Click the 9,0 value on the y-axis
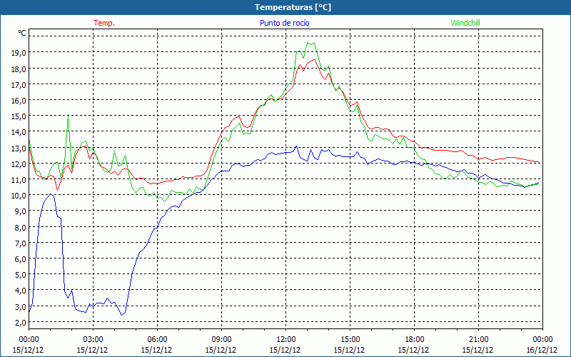This screenshot has width=571, height=357. (20, 211)
